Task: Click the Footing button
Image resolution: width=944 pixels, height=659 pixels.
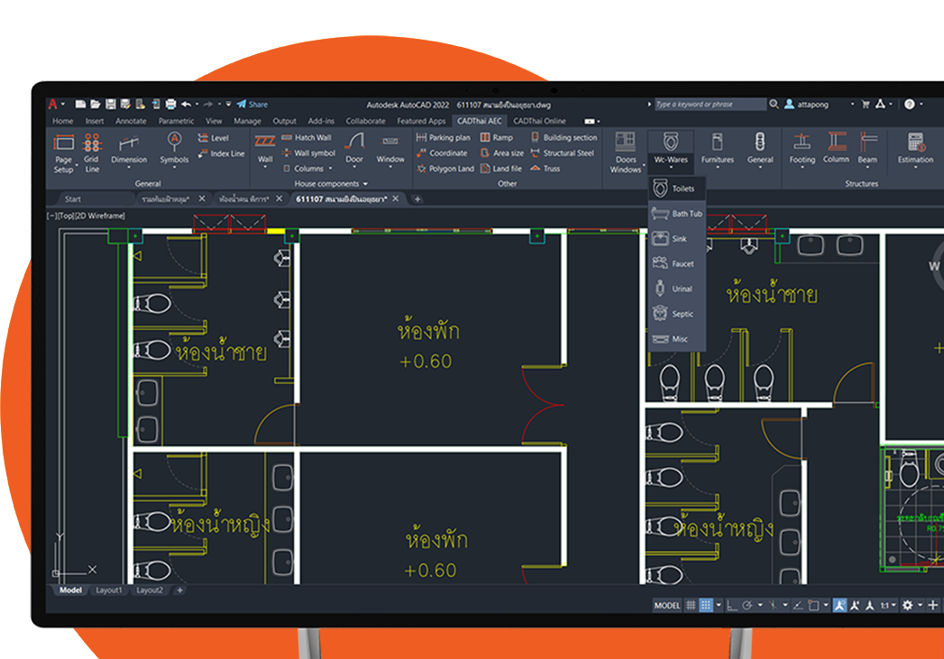Action: click(x=802, y=149)
